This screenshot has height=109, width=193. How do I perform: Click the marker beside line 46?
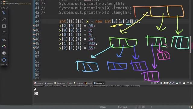pos(34,30)
